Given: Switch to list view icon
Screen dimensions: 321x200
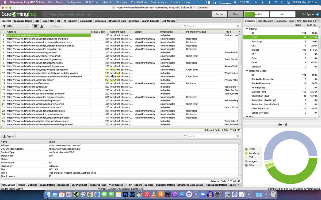Looking at the screenshot, I should coord(35,26).
